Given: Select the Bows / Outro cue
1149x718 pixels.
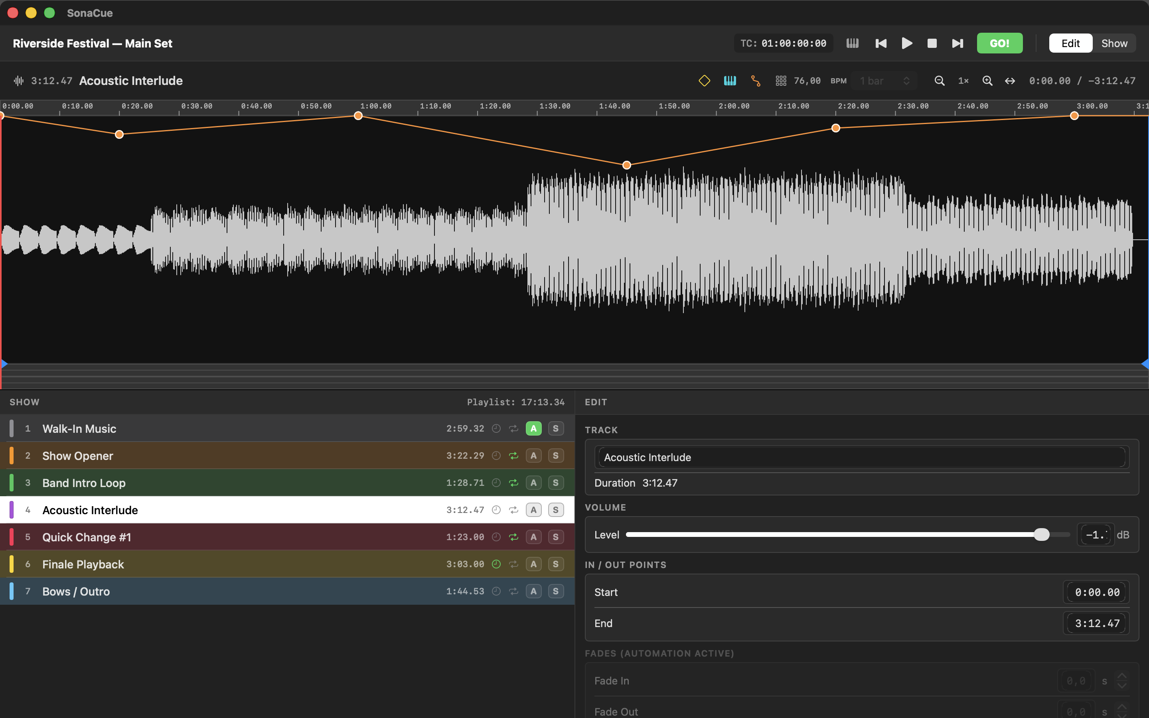Looking at the screenshot, I should pos(287,591).
